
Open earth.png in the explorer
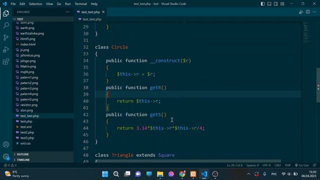(27, 28)
